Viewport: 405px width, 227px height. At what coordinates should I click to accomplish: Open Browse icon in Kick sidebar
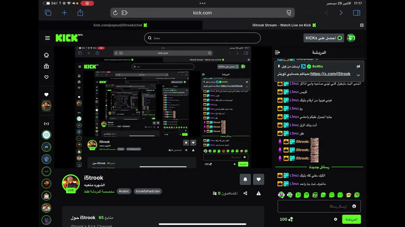[47, 66]
